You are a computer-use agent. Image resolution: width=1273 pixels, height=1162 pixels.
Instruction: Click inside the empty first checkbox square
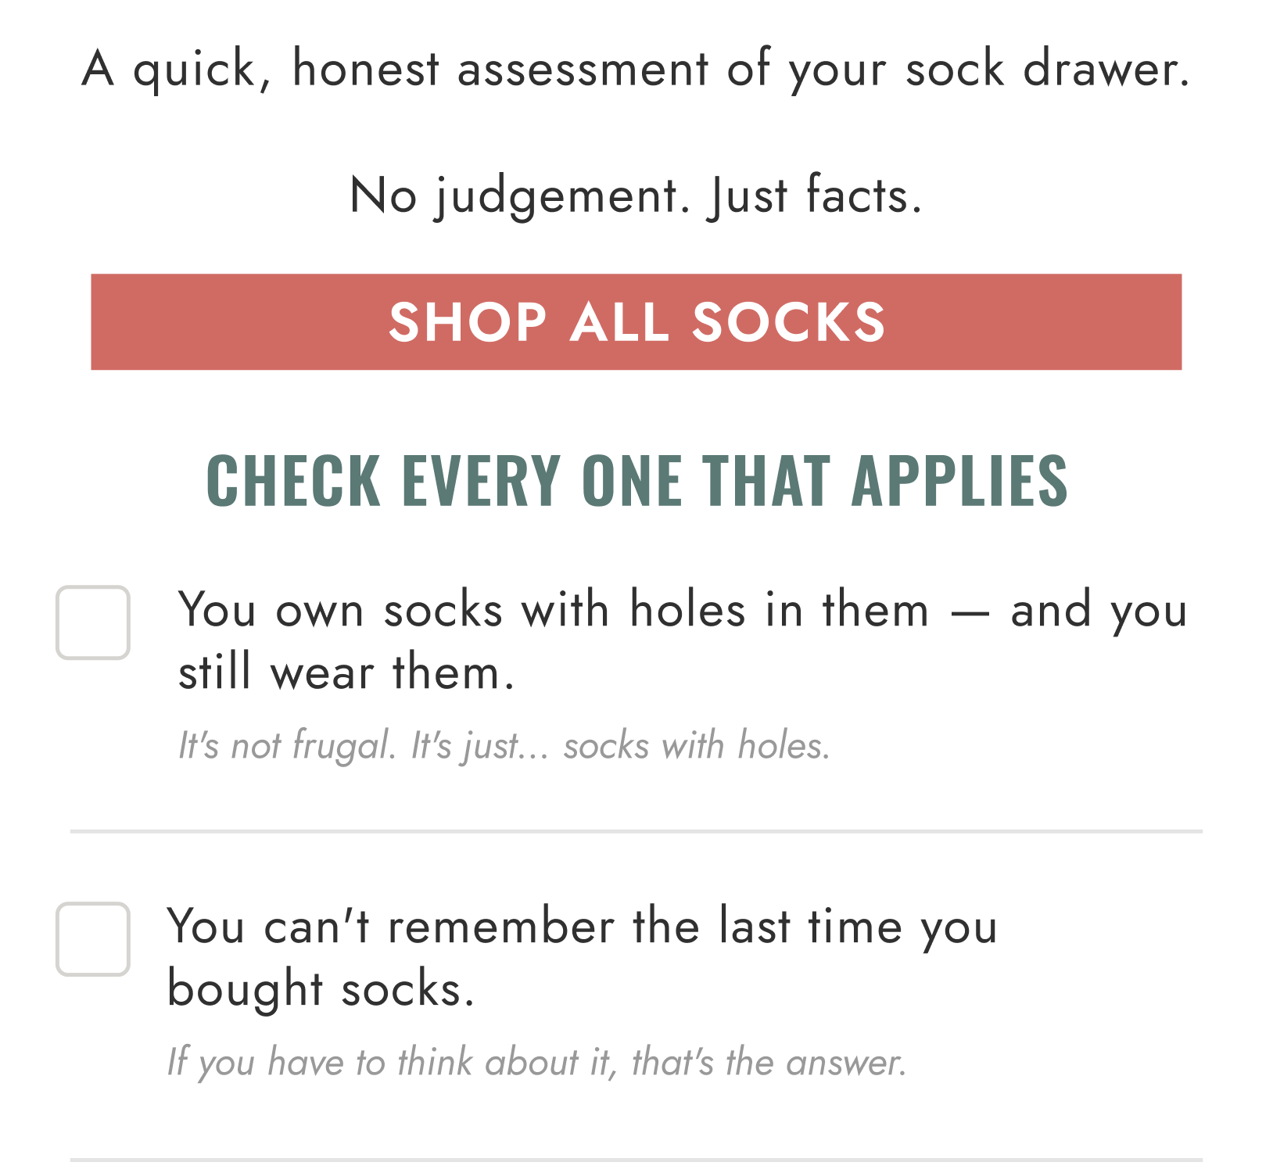93,622
